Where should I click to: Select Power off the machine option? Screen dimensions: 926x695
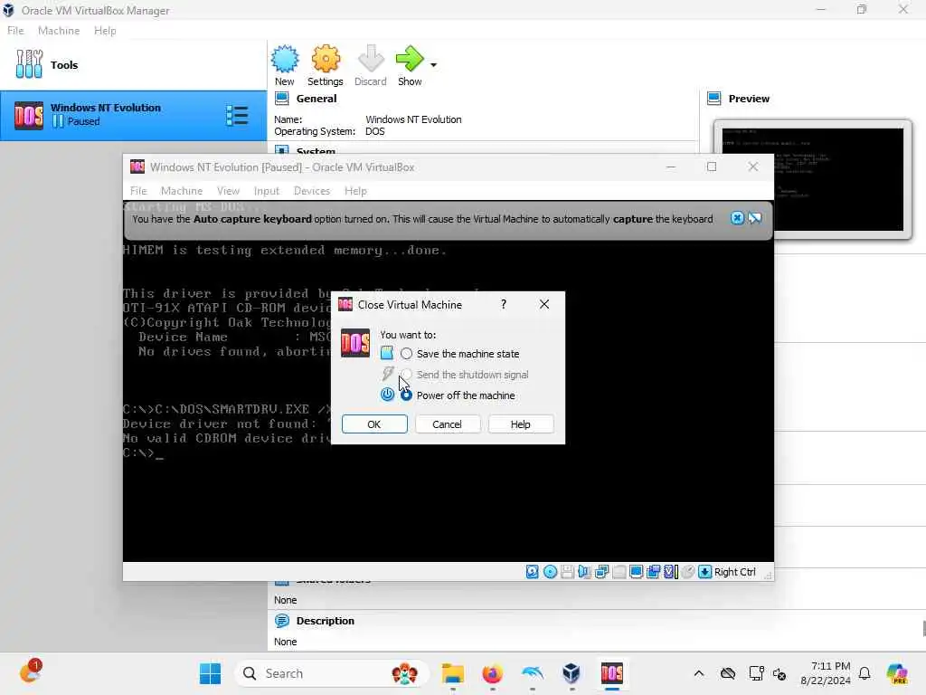406,395
